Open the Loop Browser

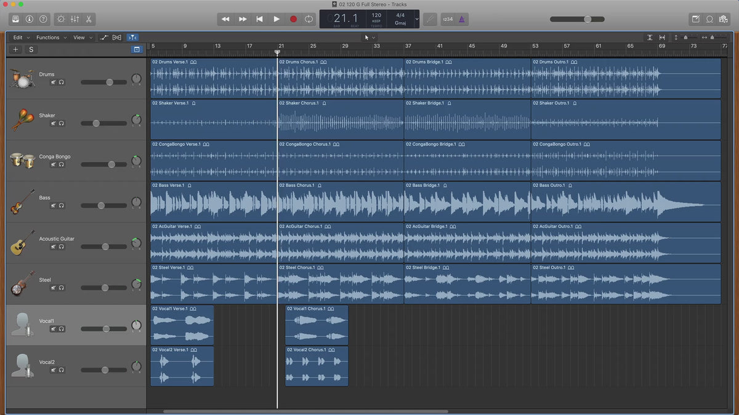point(709,19)
